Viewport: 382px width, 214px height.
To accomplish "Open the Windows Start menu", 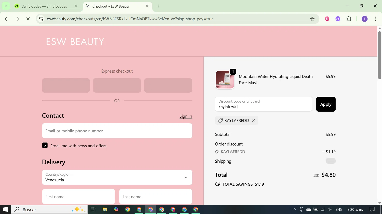I will point(5,209).
